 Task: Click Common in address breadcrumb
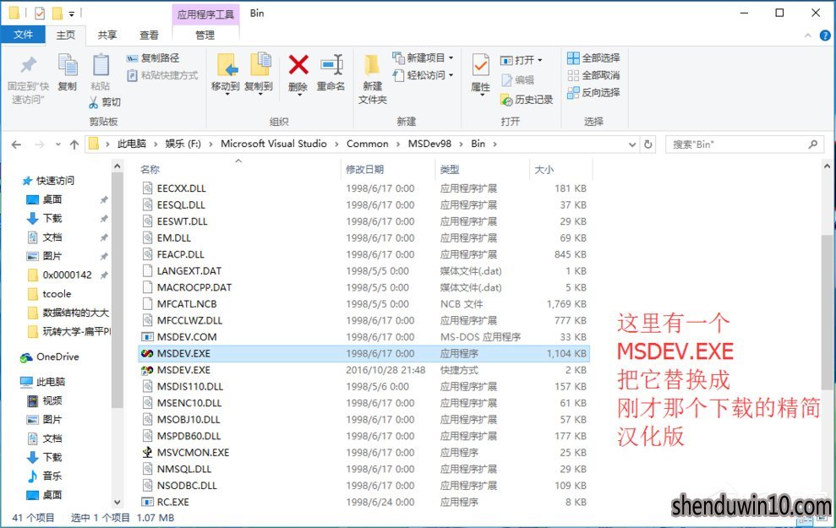click(x=368, y=144)
